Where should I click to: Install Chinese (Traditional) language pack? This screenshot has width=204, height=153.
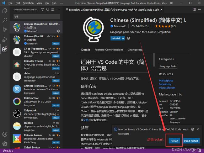pyautogui.click(x=56, y=44)
